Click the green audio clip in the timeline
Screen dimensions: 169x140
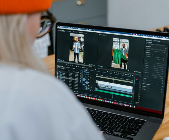[x=113, y=93]
